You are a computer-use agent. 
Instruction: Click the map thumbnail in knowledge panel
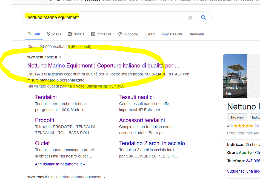254,76
